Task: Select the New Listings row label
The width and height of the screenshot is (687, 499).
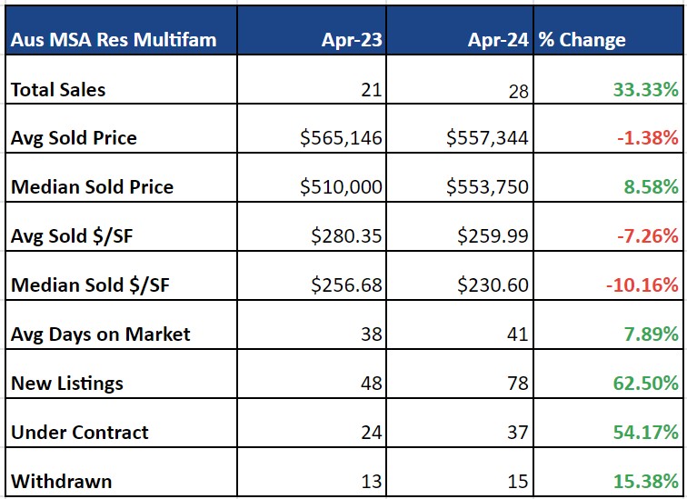Action: (x=66, y=384)
